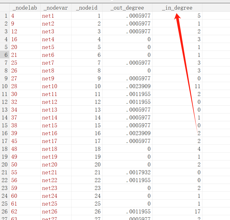Click _nodeid value 13 in net13 row
230x220 pixels.
coord(87,110)
